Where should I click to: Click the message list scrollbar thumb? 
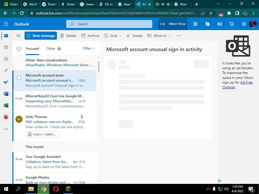tap(99, 67)
